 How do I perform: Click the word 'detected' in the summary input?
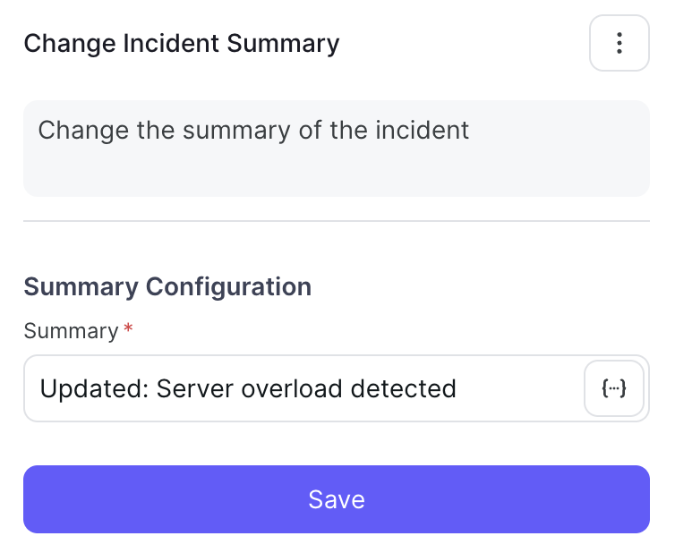[x=404, y=388]
